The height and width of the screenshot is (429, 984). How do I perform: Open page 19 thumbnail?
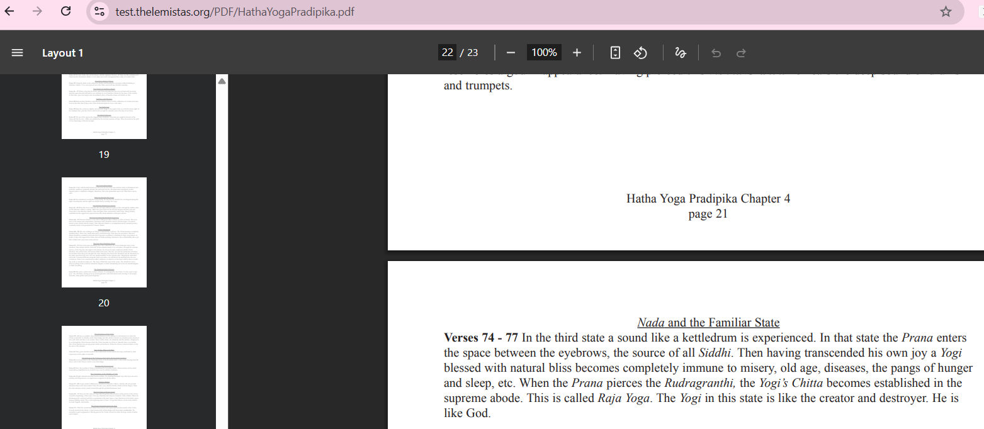(x=104, y=107)
